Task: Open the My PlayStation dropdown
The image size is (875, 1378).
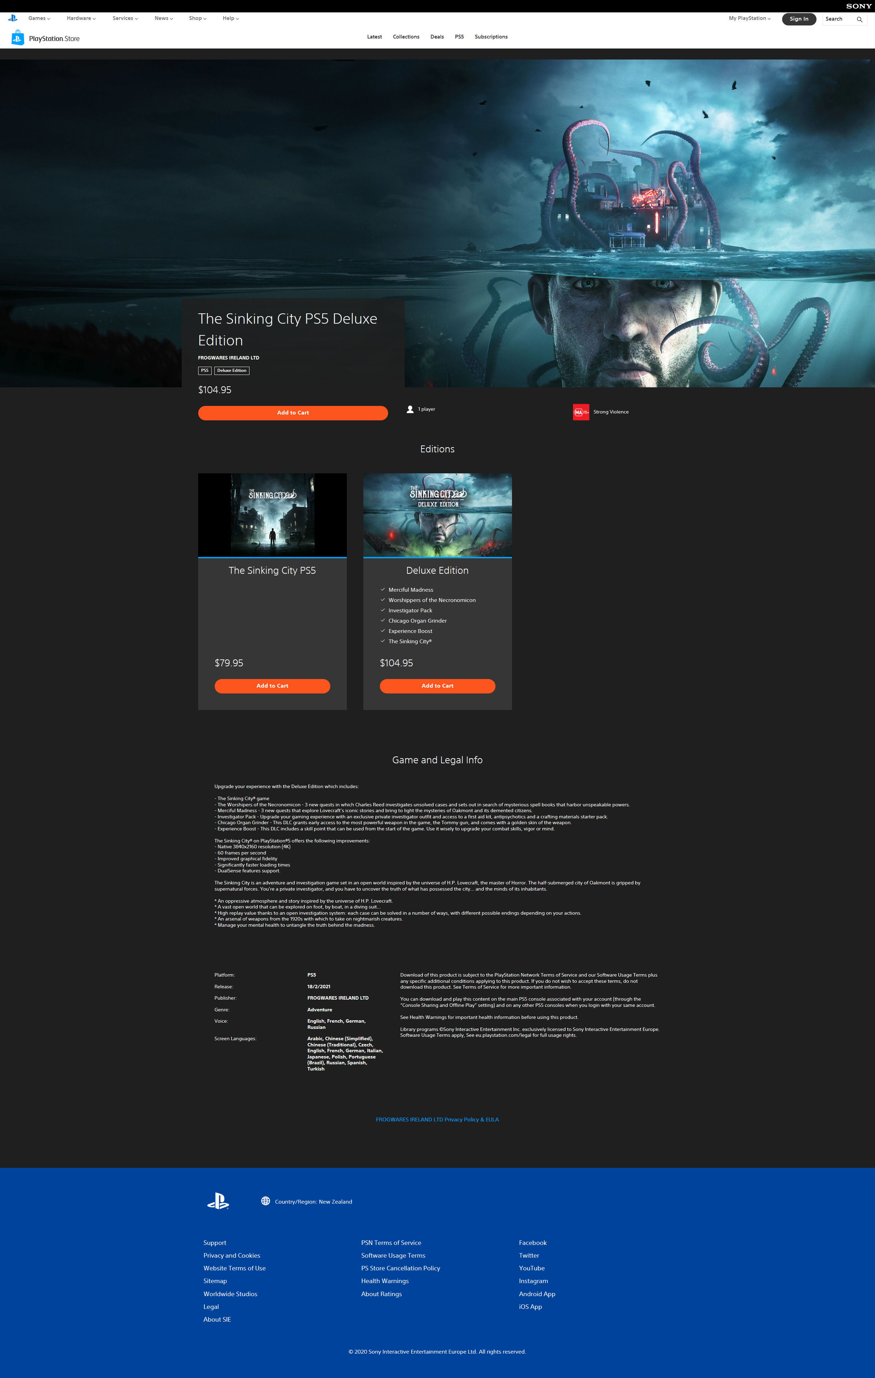Action: (x=750, y=18)
